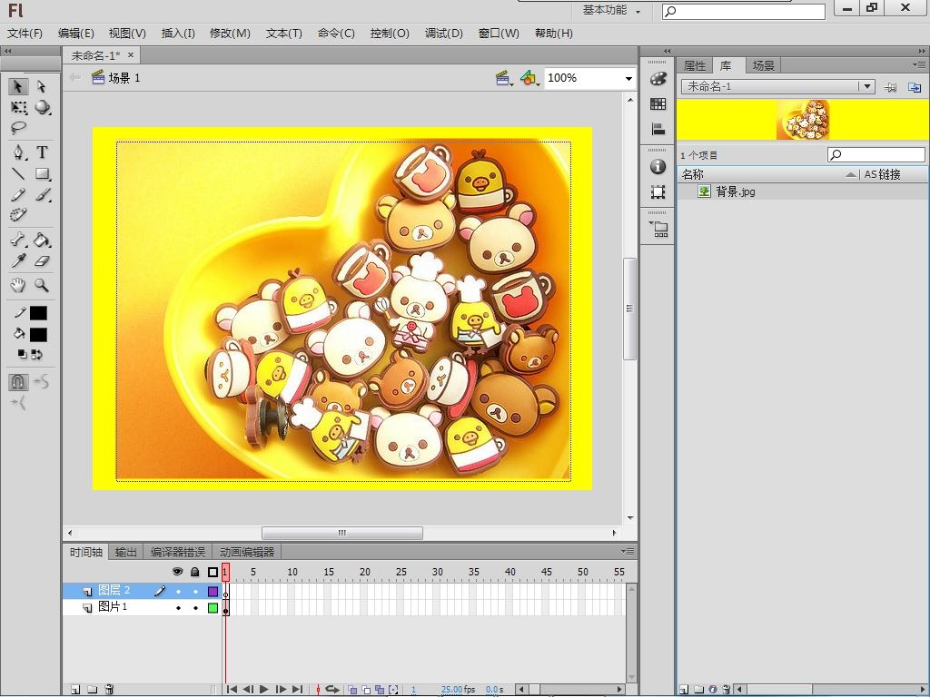Click the 场景 1 breadcrumb
This screenshot has height=697, width=930.
pyautogui.click(x=124, y=78)
